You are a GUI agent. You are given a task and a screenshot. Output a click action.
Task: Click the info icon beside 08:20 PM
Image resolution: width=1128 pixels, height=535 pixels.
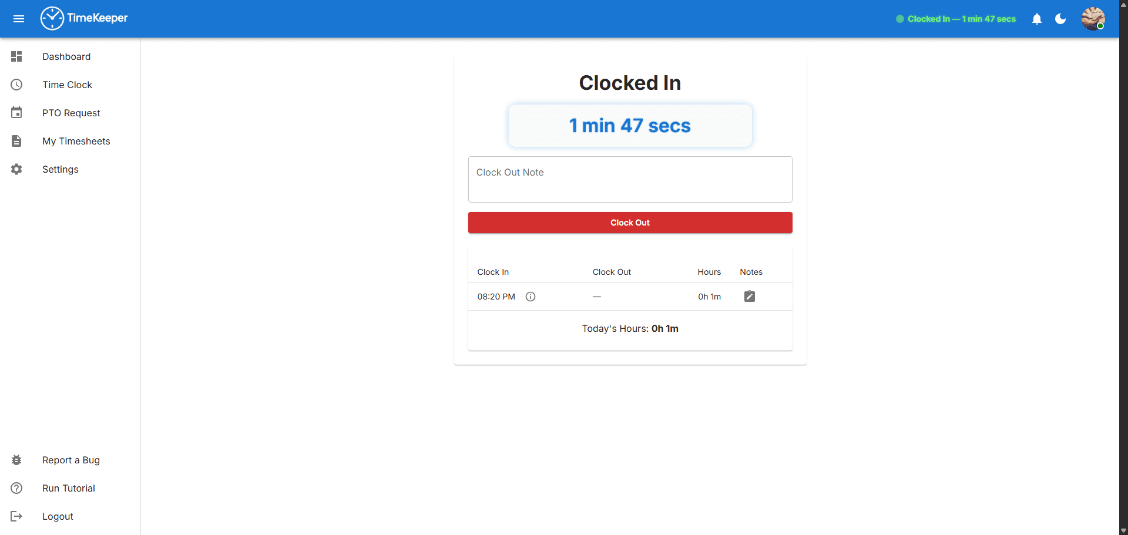531,297
